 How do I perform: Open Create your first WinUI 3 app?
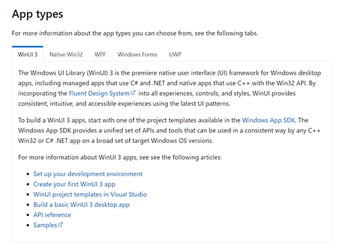click(74, 184)
